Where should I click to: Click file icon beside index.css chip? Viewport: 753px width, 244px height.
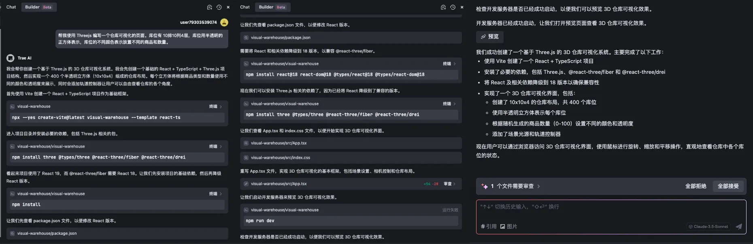click(246, 158)
